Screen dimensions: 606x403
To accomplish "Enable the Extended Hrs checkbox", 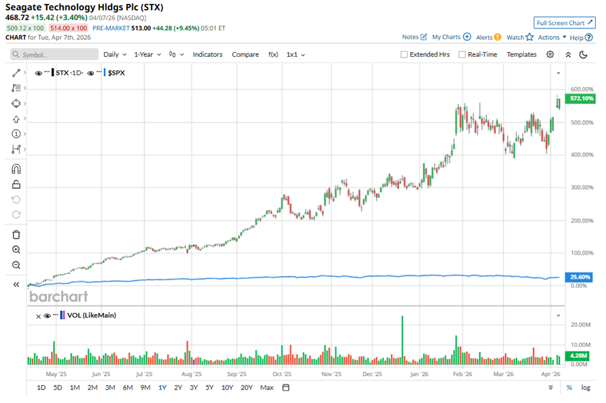I will pyautogui.click(x=404, y=55).
